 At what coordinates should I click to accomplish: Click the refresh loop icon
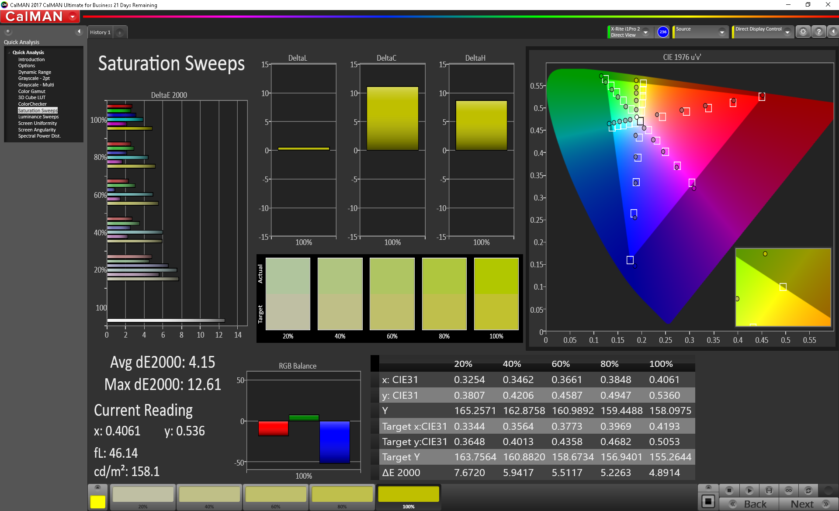click(808, 490)
